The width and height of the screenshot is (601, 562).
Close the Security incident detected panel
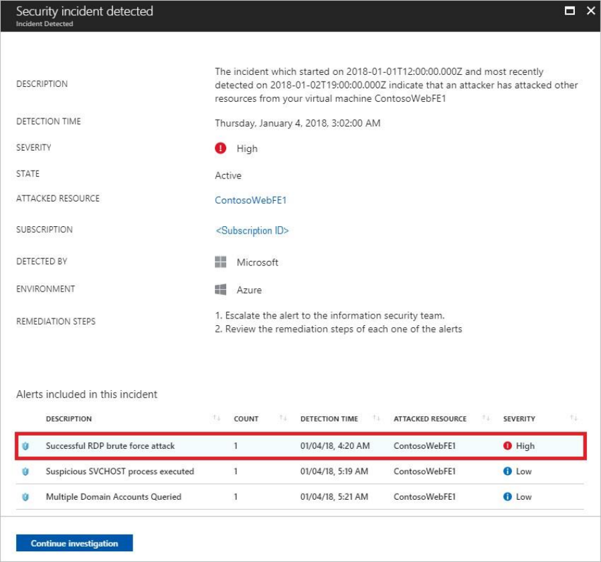tap(590, 11)
